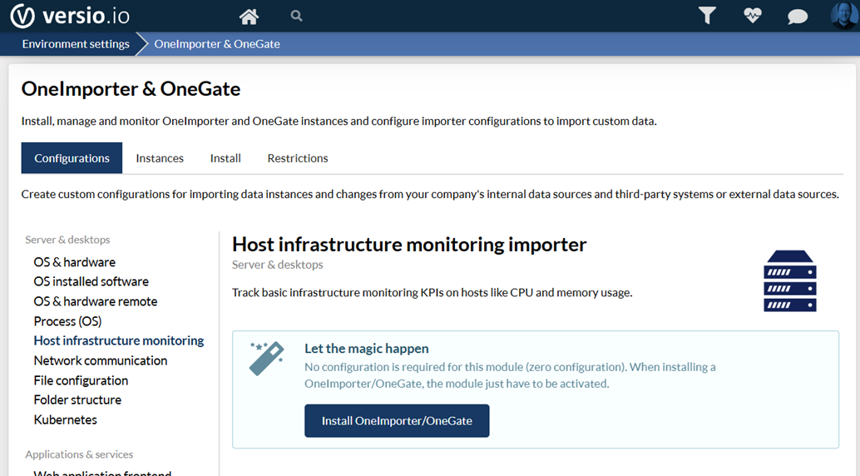Click Applications & services sidebar heading
860x476 pixels.
[79, 454]
